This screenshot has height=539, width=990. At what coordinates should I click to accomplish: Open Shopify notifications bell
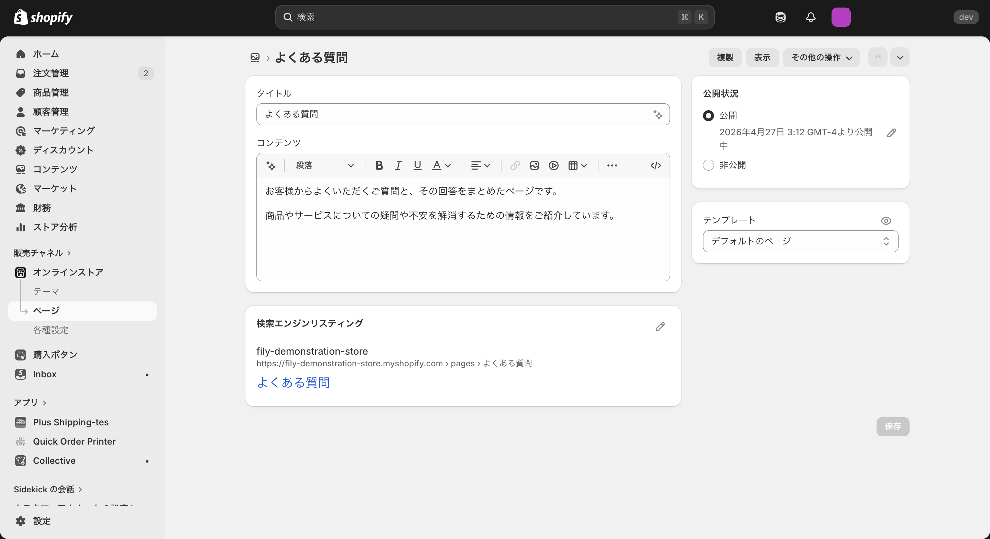coord(811,17)
